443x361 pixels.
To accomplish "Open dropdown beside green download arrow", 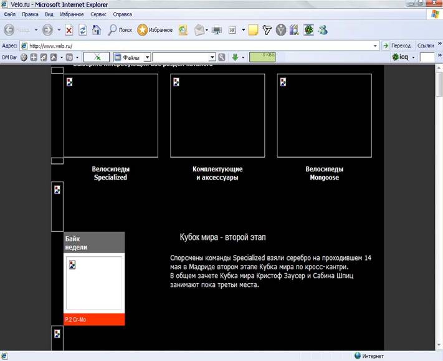I will [x=243, y=57].
